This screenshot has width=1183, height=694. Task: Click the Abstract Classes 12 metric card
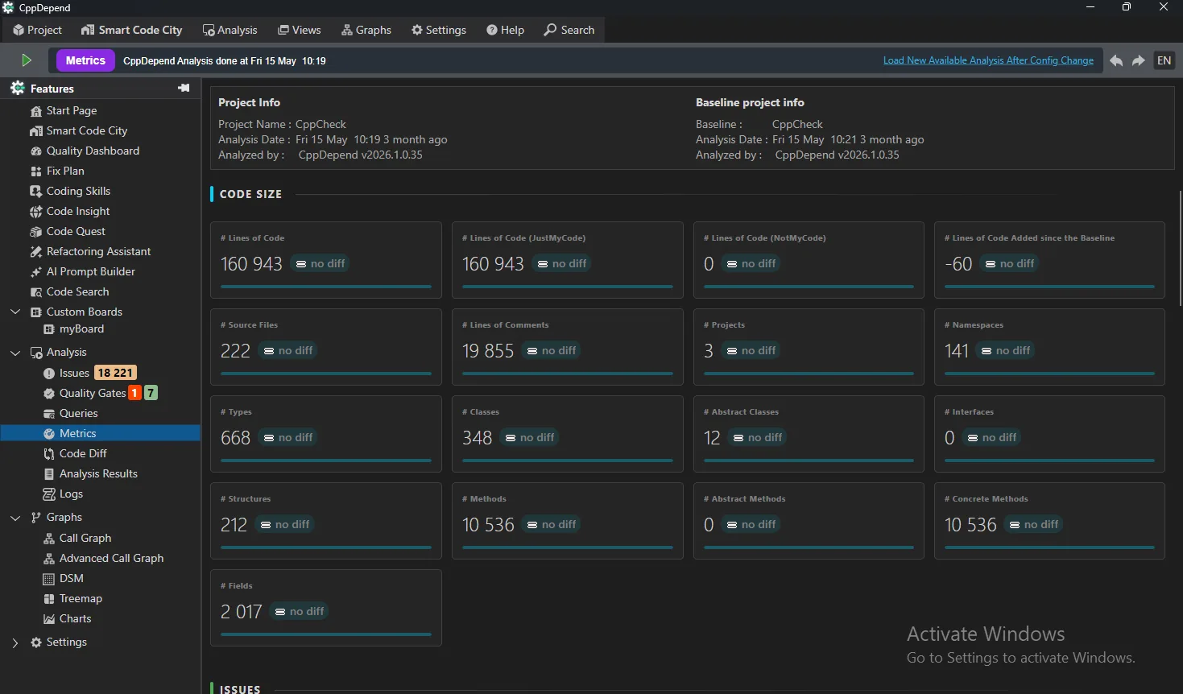click(x=809, y=434)
